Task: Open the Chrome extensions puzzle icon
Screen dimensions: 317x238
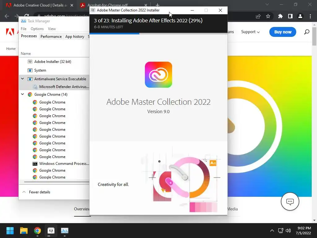Action: [280, 16]
